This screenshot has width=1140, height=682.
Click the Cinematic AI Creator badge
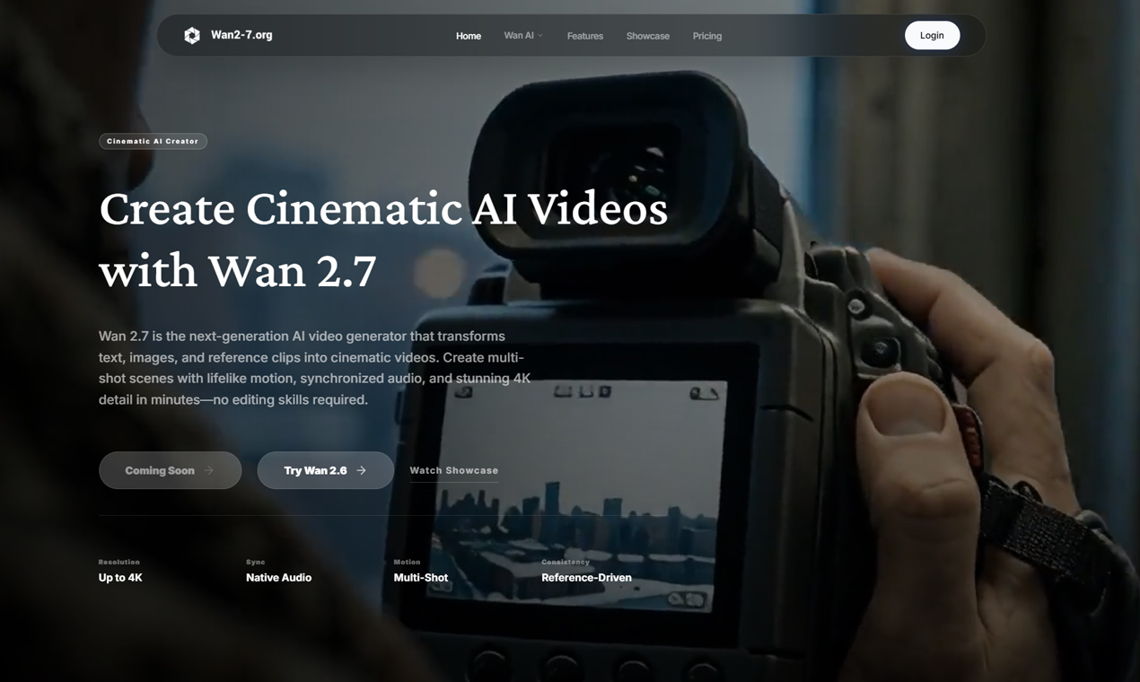point(153,141)
